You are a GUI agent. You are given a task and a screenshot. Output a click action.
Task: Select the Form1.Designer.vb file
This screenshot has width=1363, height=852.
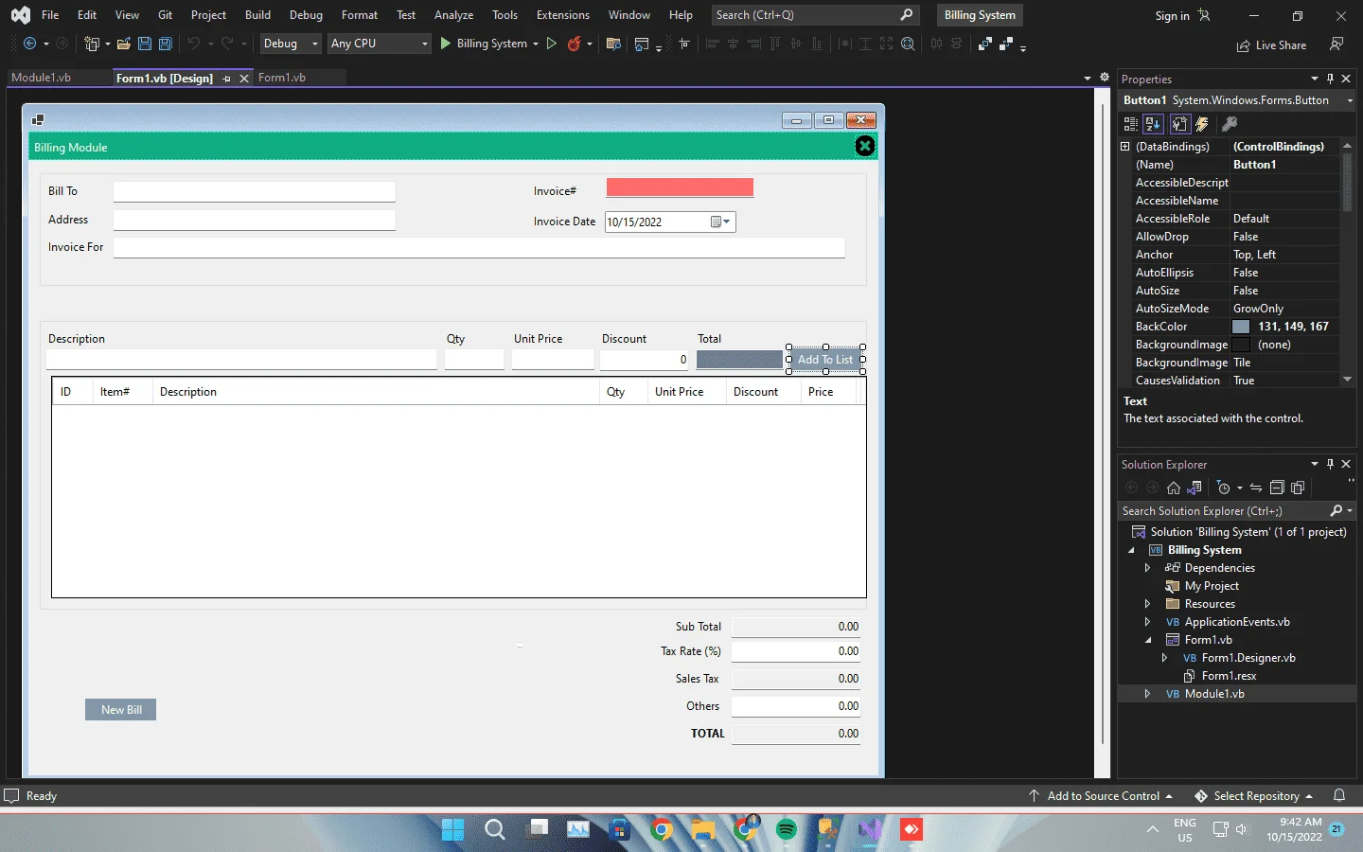coord(1248,658)
